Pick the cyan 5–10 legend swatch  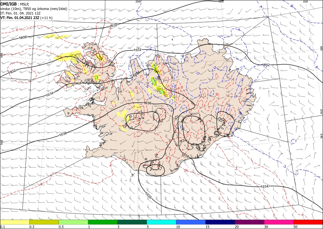coord(161,222)
